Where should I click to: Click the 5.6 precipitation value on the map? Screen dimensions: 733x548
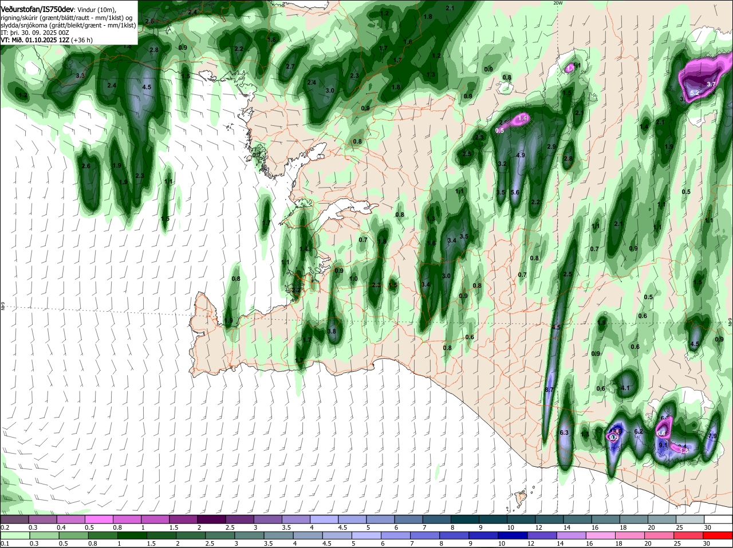514,192
